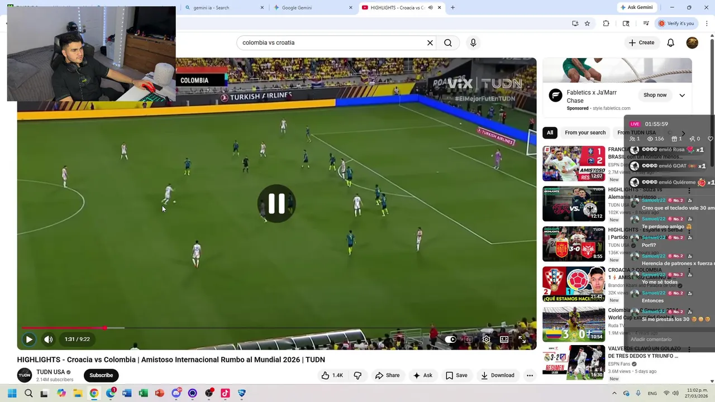Open France vs Brasil video thumbnail
This screenshot has width=715, height=402.
click(574, 164)
